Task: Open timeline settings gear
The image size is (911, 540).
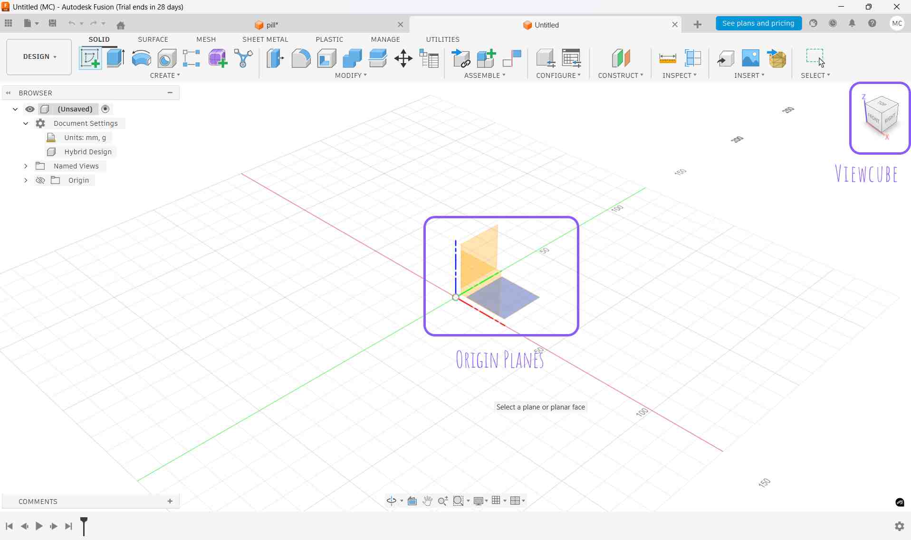Action: [x=899, y=526]
